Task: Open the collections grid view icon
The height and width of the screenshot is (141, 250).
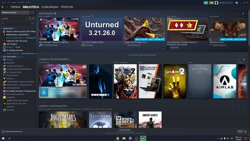Action: (x=33, y=13)
